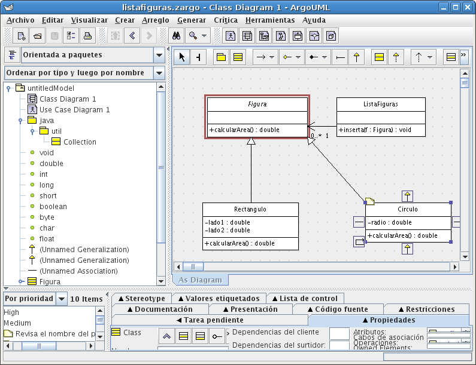This screenshot has height=365, width=476.
Task: Click the Figura class name in diagram
Action: (x=257, y=104)
